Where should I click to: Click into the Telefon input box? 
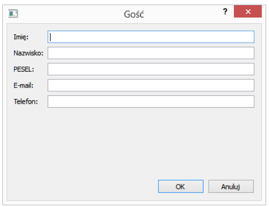click(151, 102)
